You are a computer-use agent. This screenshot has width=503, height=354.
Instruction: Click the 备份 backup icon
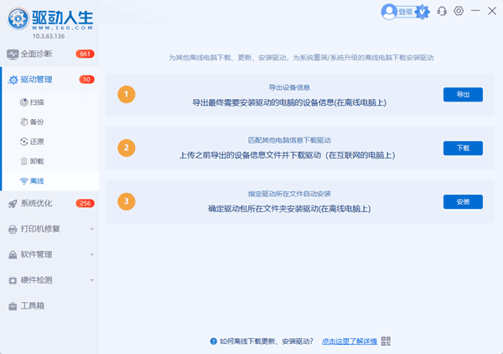[x=24, y=122]
